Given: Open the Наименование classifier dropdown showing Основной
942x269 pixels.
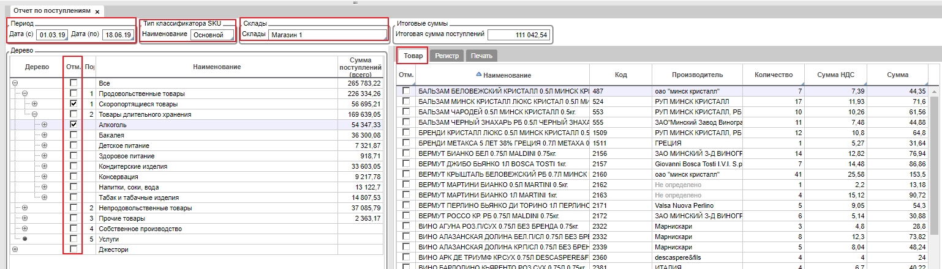Looking at the screenshot, I should pos(212,35).
